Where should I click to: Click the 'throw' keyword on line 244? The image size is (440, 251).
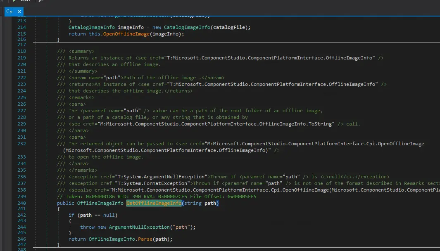pyautogui.click(x=87, y=227)
